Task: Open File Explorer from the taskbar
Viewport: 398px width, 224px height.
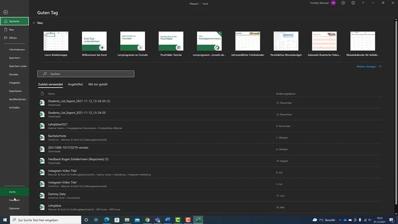Action: point(127,220)
